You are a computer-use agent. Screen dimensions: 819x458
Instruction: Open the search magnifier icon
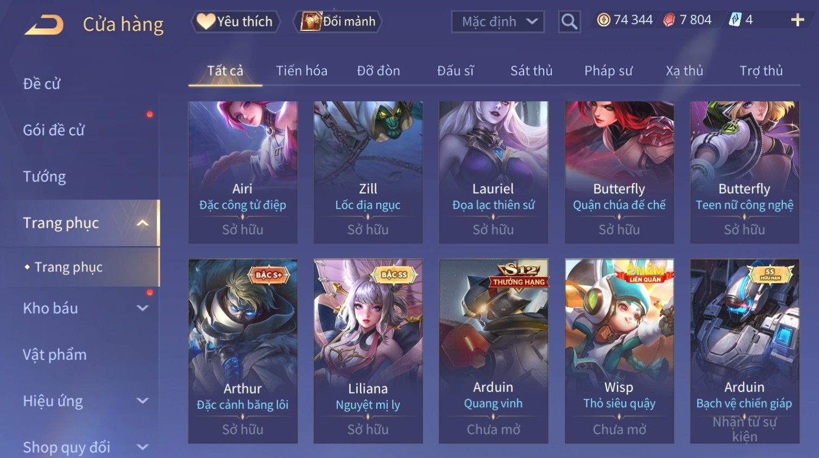pos(569,22)
